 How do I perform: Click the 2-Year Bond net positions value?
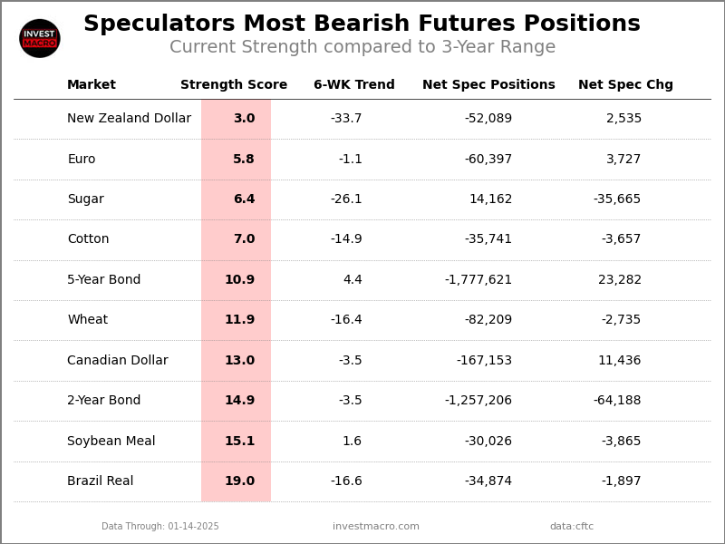[x=478, y=401]
